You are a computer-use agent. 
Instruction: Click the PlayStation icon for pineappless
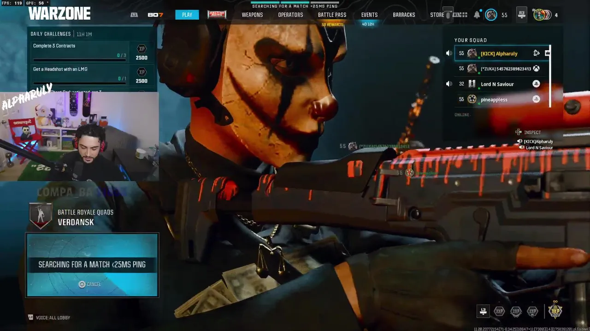point(536,99)
